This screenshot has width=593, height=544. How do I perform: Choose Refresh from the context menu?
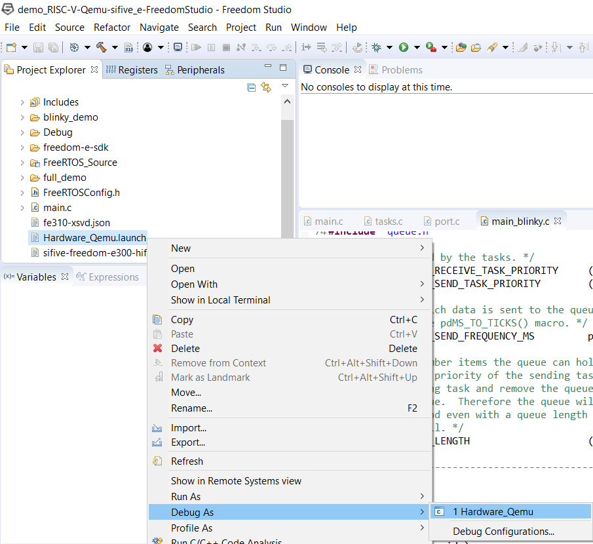[290, 461]
